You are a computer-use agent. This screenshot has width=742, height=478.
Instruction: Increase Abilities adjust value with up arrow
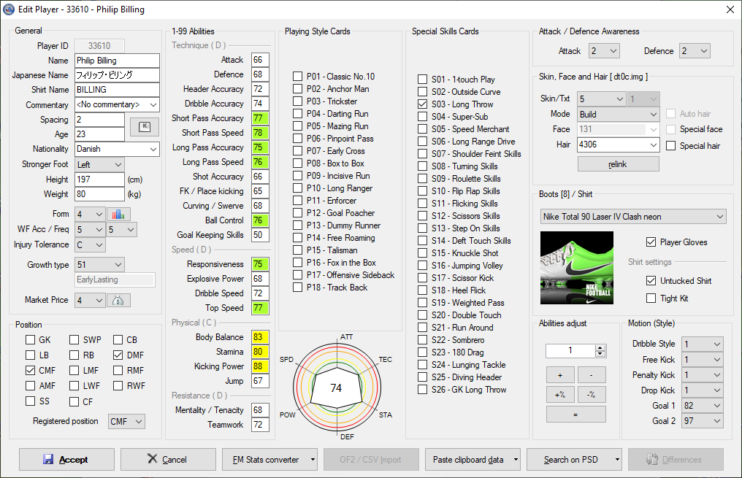coord(600,348)
